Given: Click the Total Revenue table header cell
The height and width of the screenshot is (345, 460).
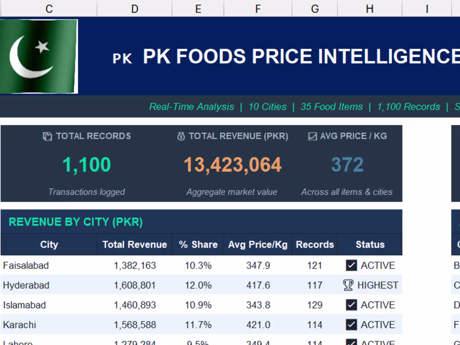Looking at the screenshot, I should coord(135,245).
